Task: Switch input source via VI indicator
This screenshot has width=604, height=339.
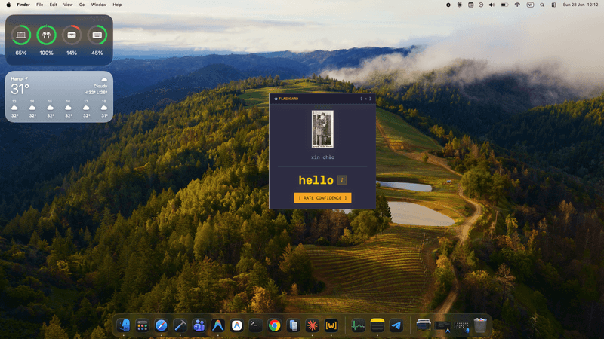Action: click(x=530, y=5)
